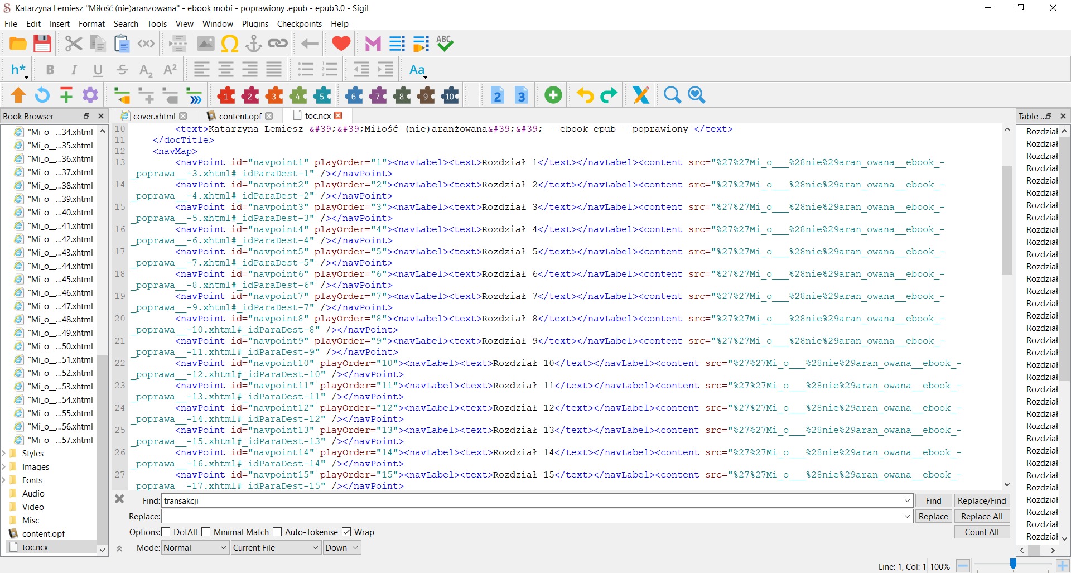Viewport: 1071px width, 573px height.
Task: Click the green plus validate icon
Action: [x=553, y=95]
